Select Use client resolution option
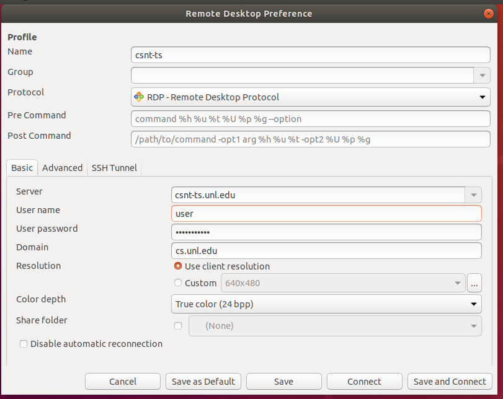Viewport: 503px width, 399px height. pos(179,266)
